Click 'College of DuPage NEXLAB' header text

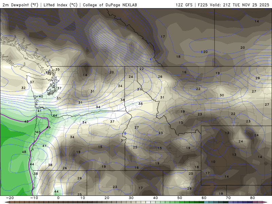(x=110, y=5)
